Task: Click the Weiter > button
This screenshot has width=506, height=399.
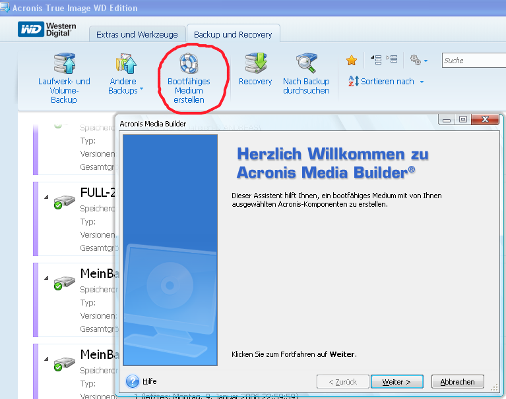Action: [396, 382]
